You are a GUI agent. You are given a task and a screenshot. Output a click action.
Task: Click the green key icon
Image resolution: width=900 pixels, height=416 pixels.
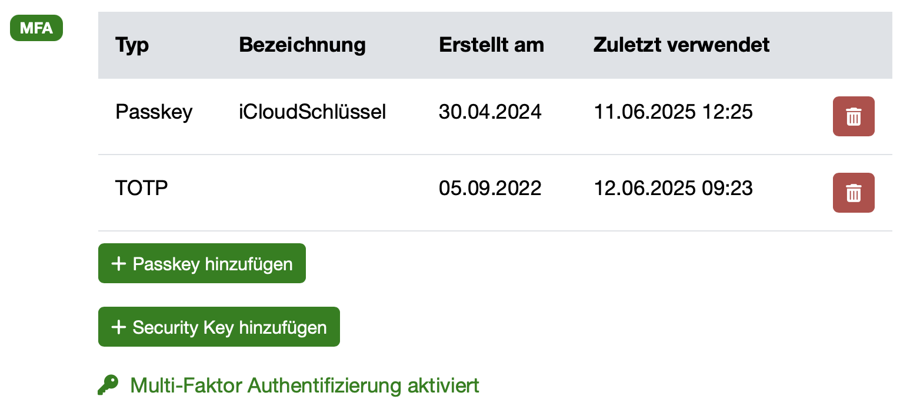click(x=108, y=385)
